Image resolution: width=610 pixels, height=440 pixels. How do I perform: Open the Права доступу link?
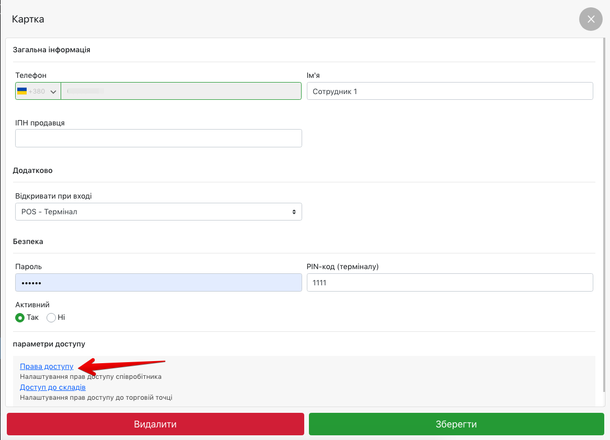pos(47,366)
